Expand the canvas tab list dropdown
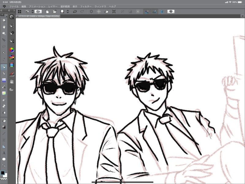Image resolution: width=245 pixels, height=184 pixels. click(x=242, y=16)
